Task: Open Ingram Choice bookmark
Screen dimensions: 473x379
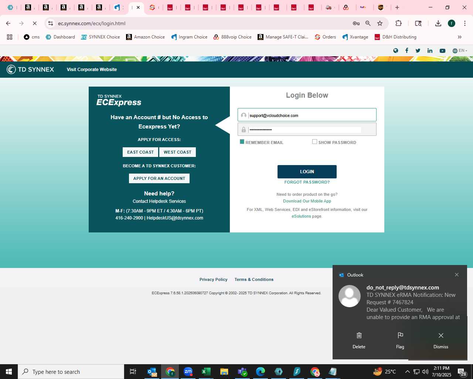Action: point(189,37)
